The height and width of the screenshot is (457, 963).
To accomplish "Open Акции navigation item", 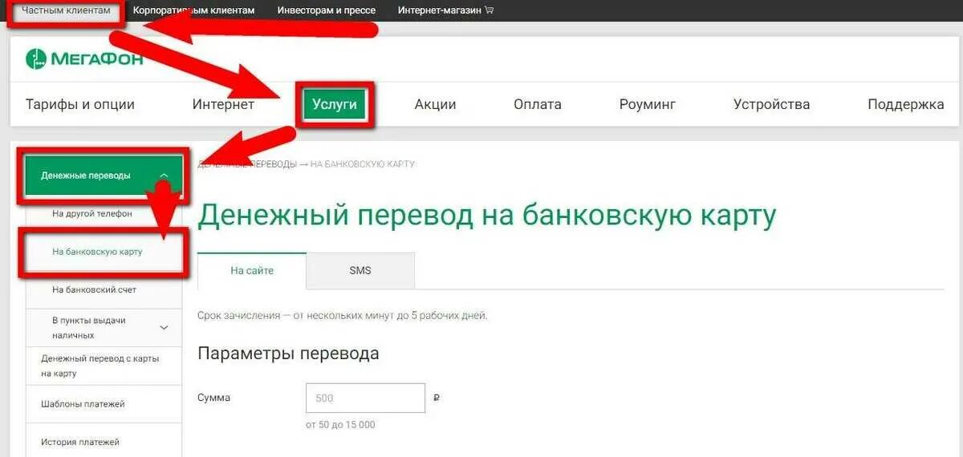I will [x=435, y=104].
